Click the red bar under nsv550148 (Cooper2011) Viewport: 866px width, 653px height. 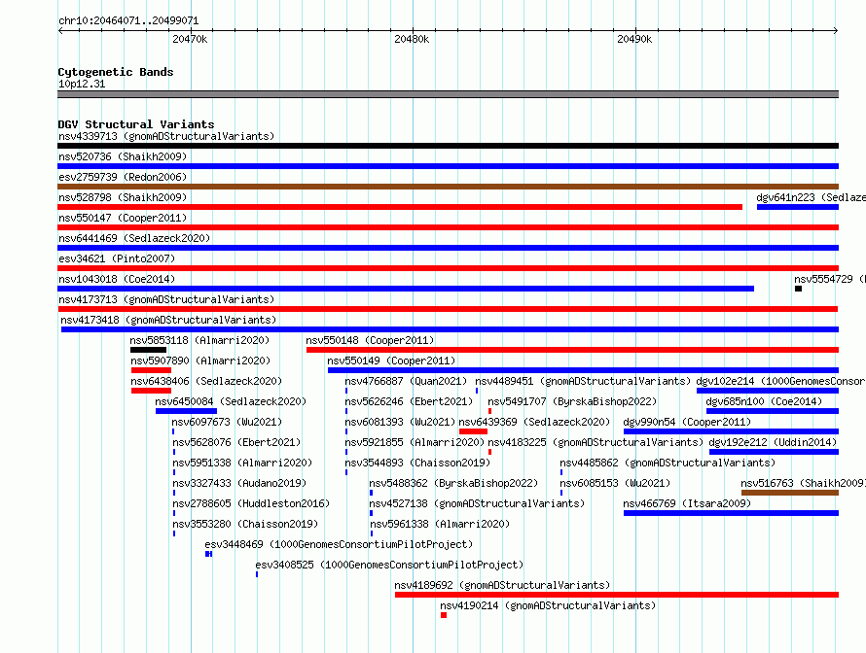572,350
